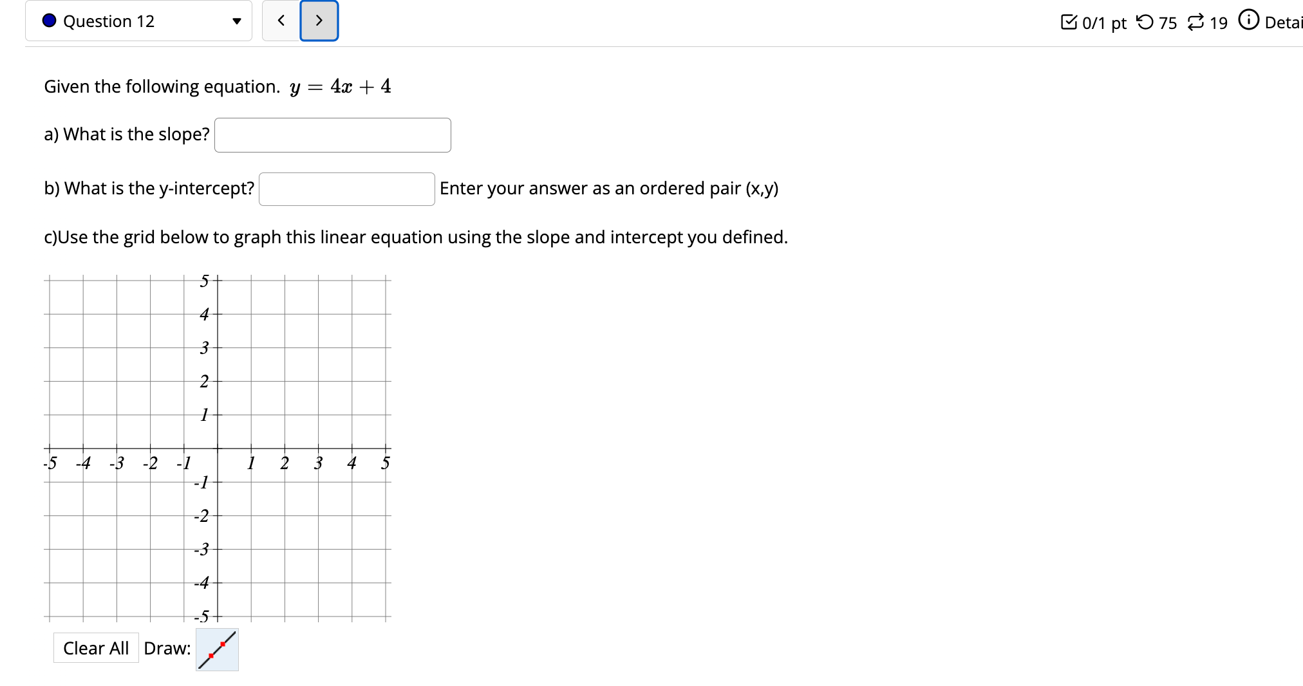Select the Question 12 menu label

point(108,20)
